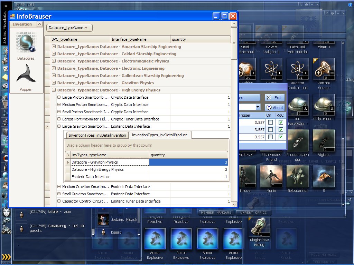
Task: Click Esoteric Tuner Data Interface cell
Action: 140,201
